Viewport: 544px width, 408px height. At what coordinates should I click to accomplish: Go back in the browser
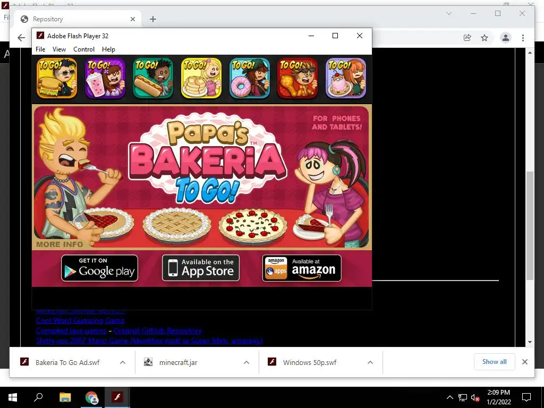pyautogui.click(x=21, y=38)
